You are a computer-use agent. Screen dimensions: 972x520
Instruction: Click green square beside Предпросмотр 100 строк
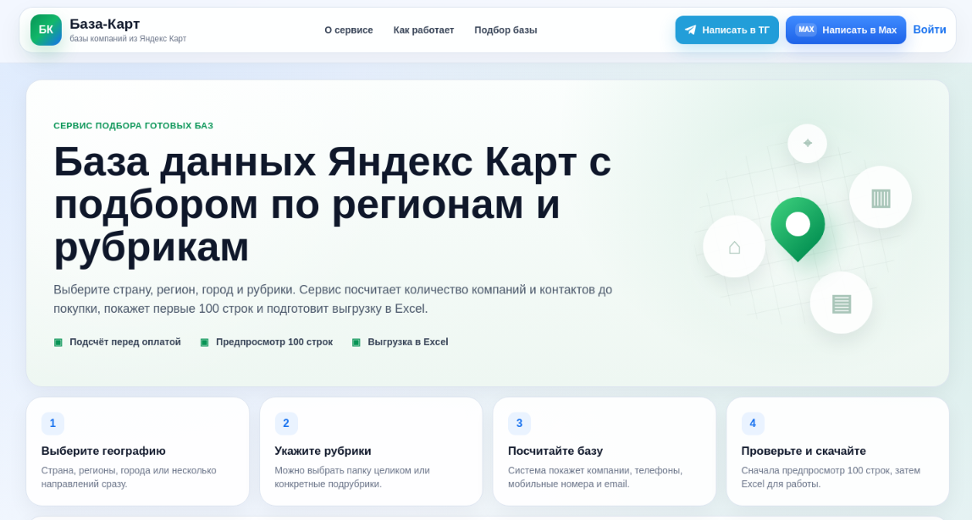point(205,342)
